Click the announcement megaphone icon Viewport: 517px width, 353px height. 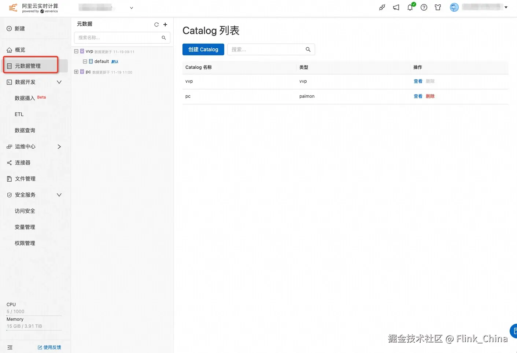(x=396, y=7)
